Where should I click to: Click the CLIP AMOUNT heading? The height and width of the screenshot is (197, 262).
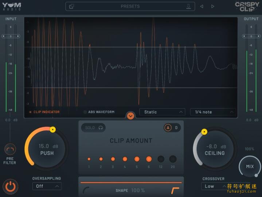[x=131, y=141]
